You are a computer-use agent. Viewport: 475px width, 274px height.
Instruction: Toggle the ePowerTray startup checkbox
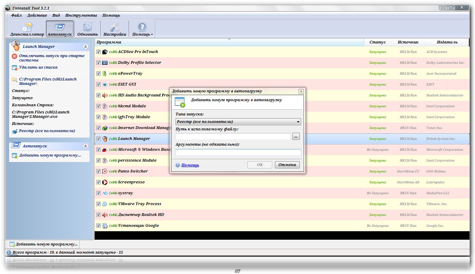click(98, 74)
